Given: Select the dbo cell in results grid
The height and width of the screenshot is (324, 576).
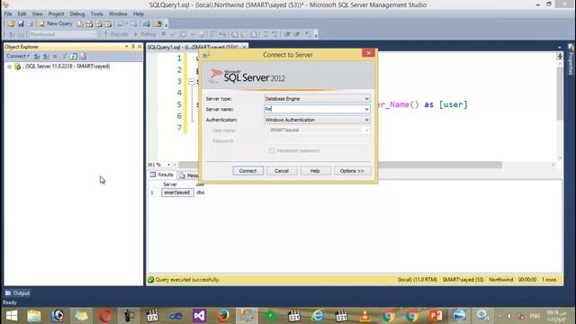Looking at the screenshot, I should pos(201,193).
